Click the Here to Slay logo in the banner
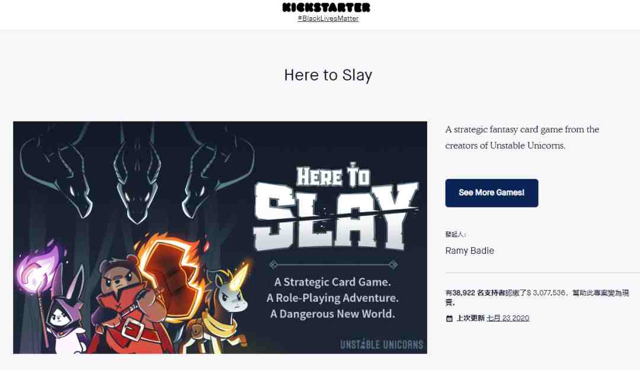The width and height of the screenshot is (640, 370). 335,208
